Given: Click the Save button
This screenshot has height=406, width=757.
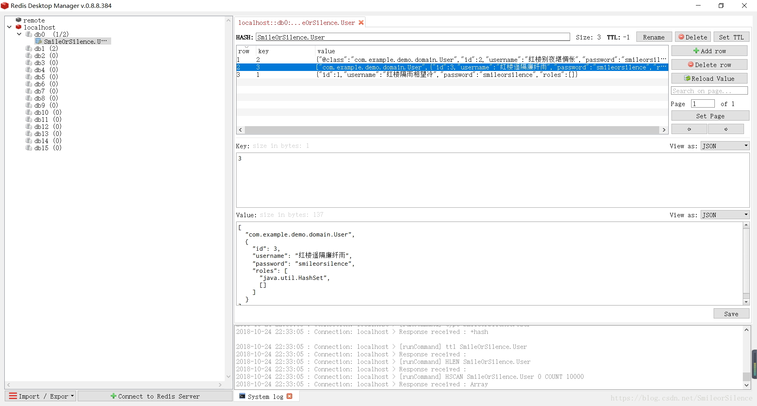Looking at the screenshot, I should tap(731, 314).
